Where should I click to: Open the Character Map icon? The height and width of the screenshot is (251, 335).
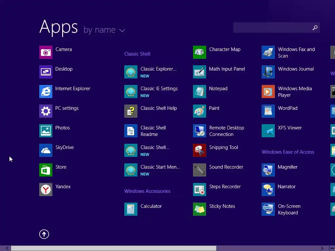coord(200,52)
